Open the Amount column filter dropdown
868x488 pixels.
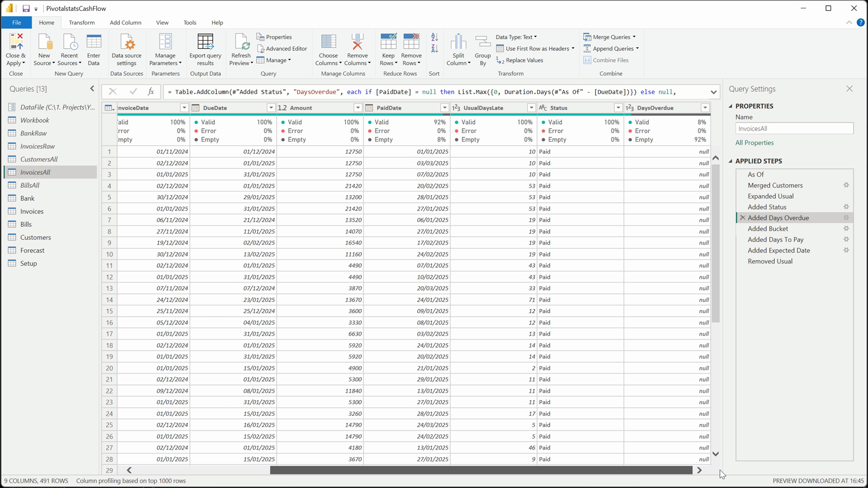[x=358, y=108]
